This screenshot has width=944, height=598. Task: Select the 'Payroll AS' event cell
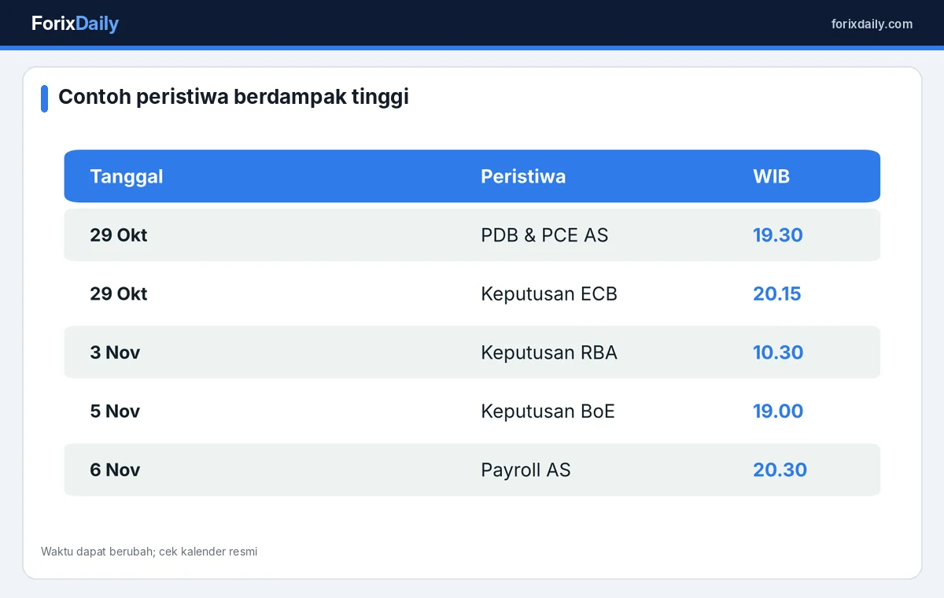pyautogui.click(x=525, y=470)
